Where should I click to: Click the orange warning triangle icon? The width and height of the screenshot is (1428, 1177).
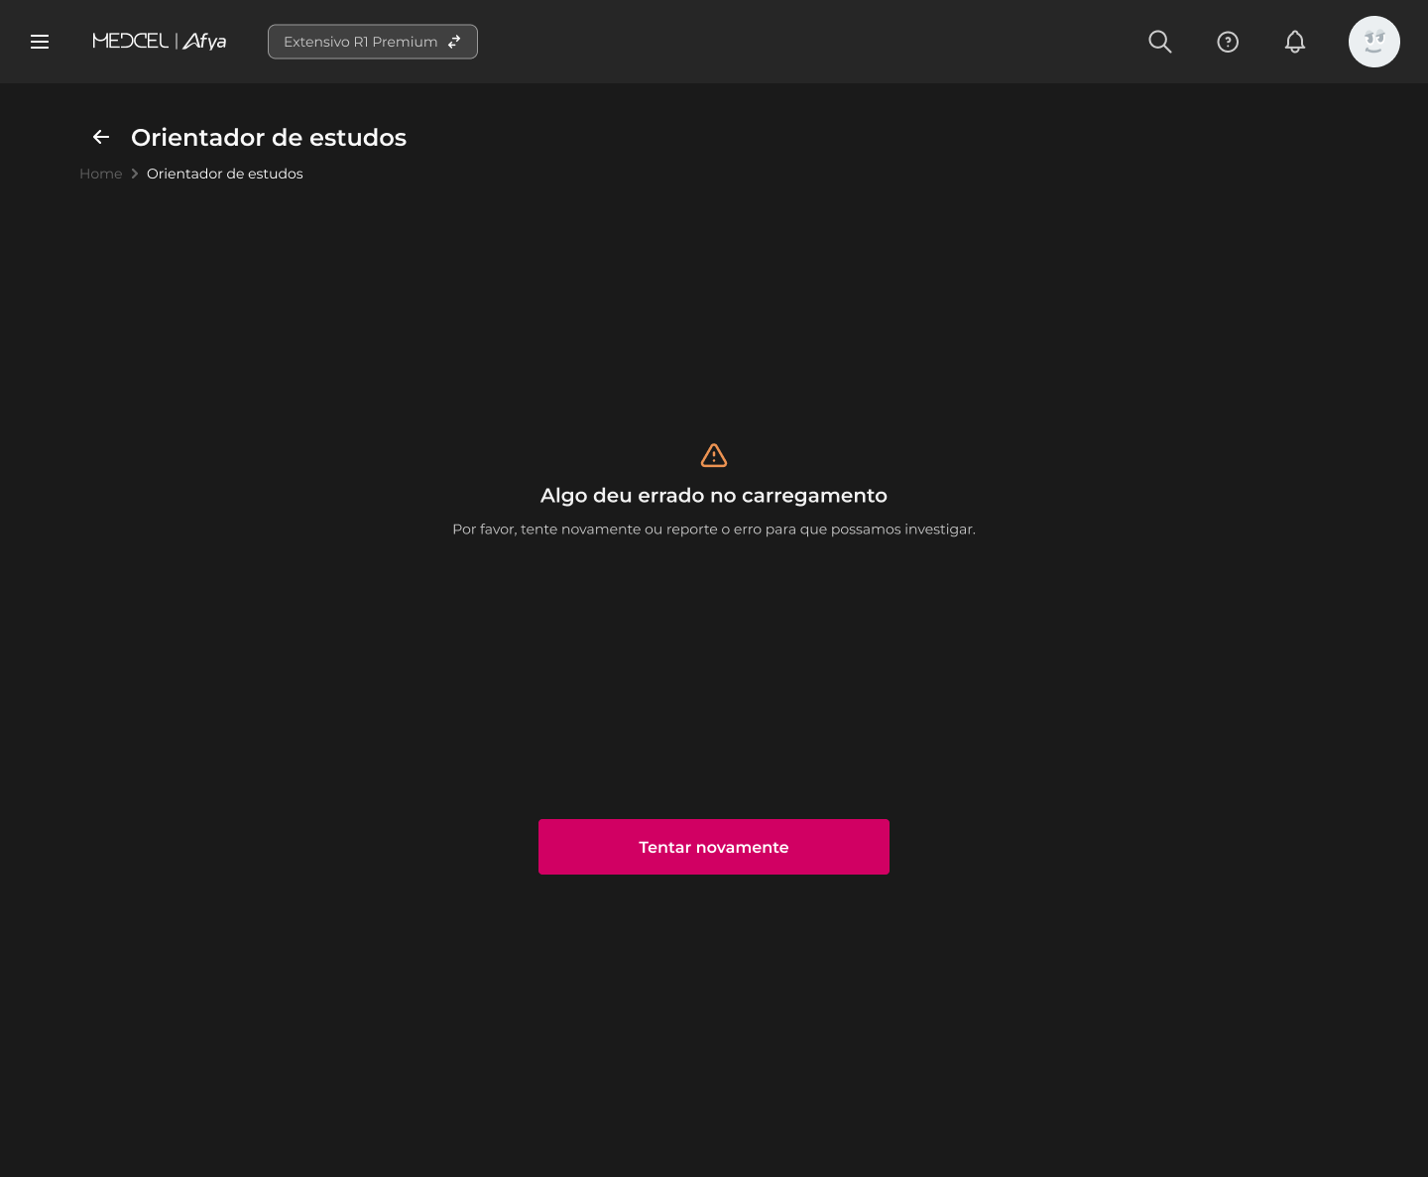click(714, 455)
